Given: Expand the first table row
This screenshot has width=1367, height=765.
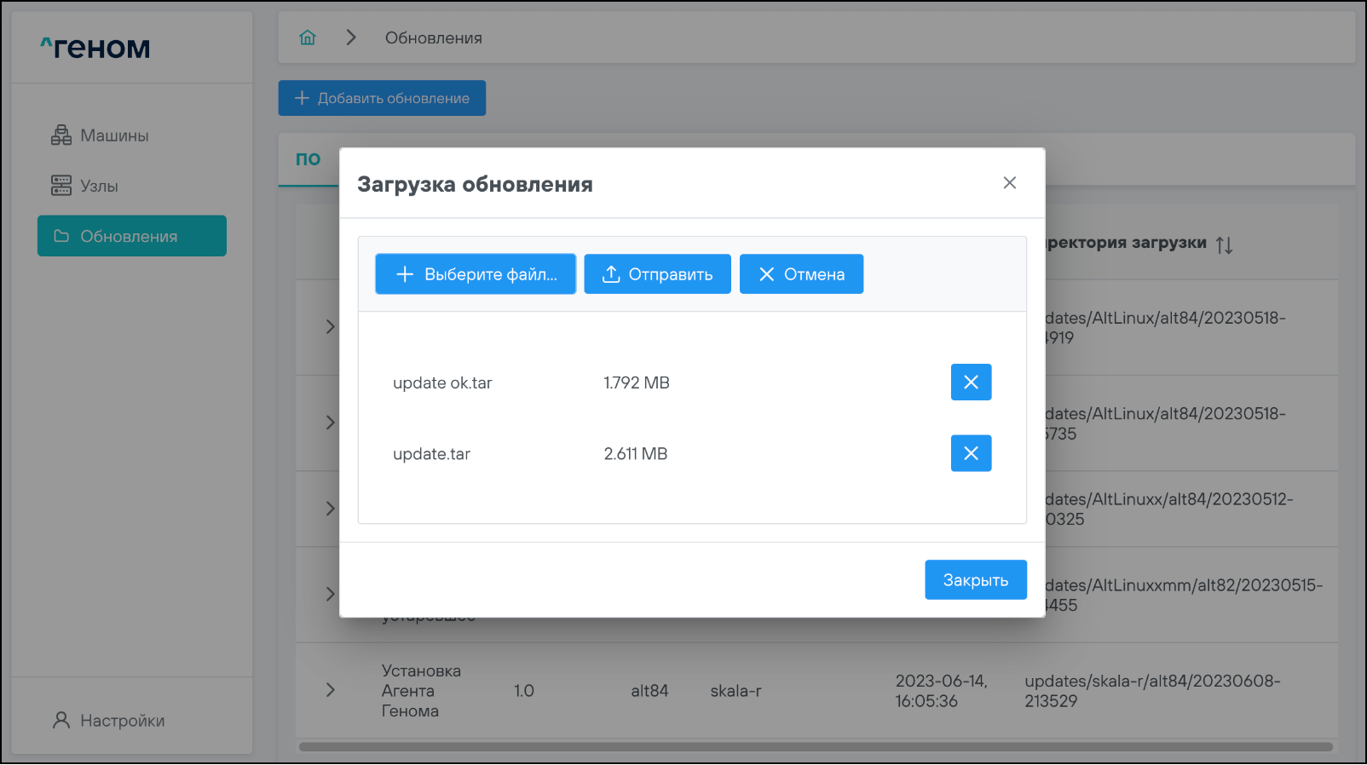Looking at the screenshot, I should tap(330, 327).
